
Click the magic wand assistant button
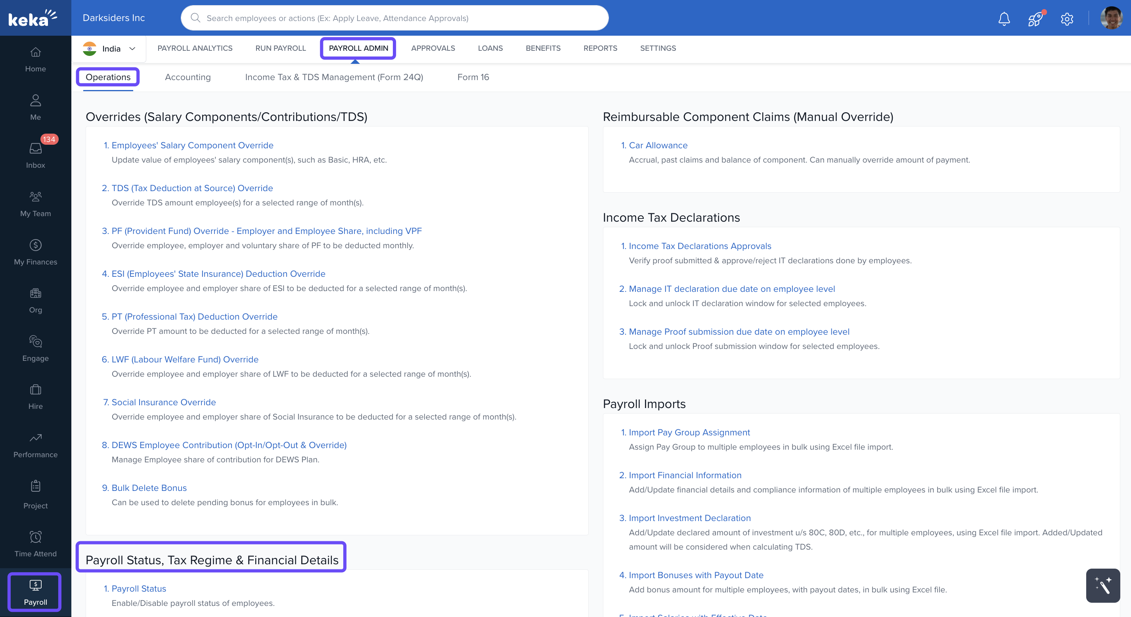click(x=1102, y=585)
